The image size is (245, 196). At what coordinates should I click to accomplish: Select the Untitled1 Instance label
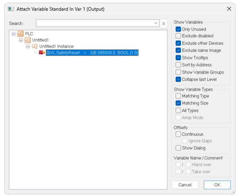point(56,46)
